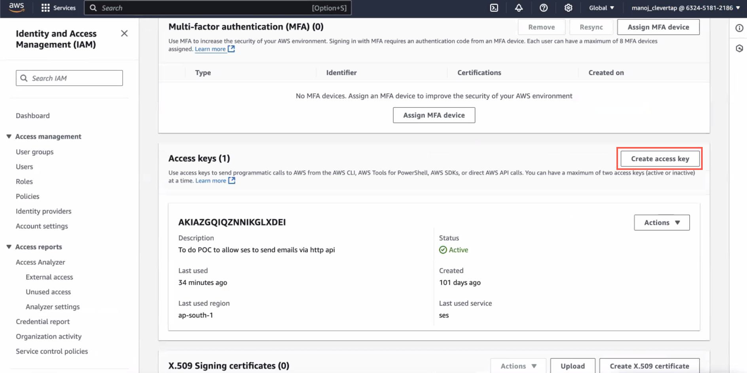
Task: Click the hexagon icon below the info icon
Action: click(x=739, y=49)
